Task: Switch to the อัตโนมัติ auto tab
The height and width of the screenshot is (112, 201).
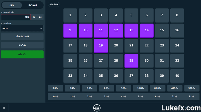Action: (x=32, y=5)
